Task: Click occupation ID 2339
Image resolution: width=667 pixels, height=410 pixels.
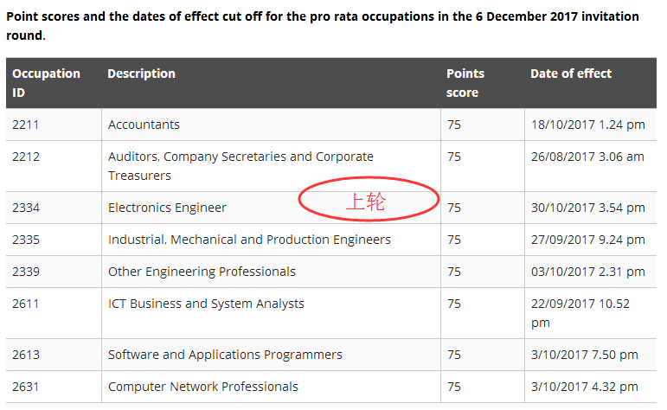Action: (26, 272)
